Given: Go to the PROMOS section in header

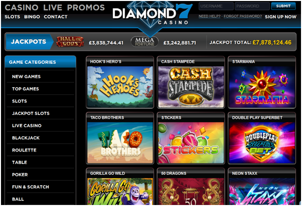Looking at the screenshot, I should (x=86, y=7).
